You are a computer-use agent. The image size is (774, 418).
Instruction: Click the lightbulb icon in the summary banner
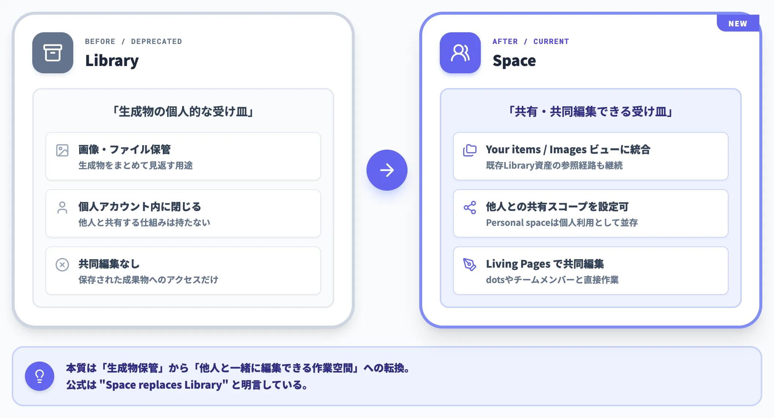point(40,376)
